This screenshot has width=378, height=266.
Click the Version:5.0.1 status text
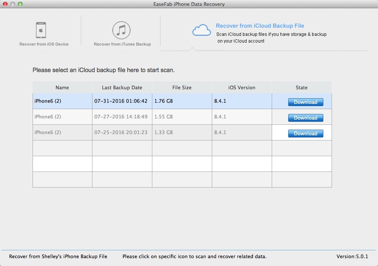[352, 256]
